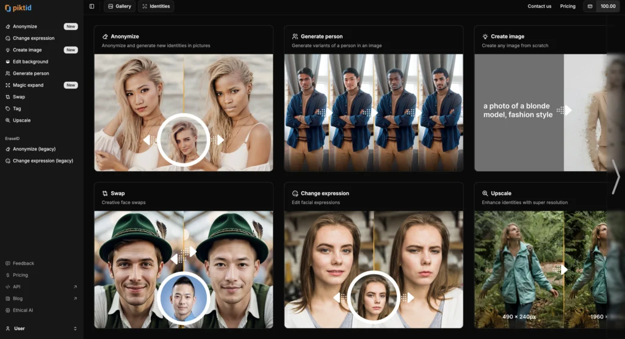
Task: Click the New badge next to Magic expand
Action: point(71,85)
